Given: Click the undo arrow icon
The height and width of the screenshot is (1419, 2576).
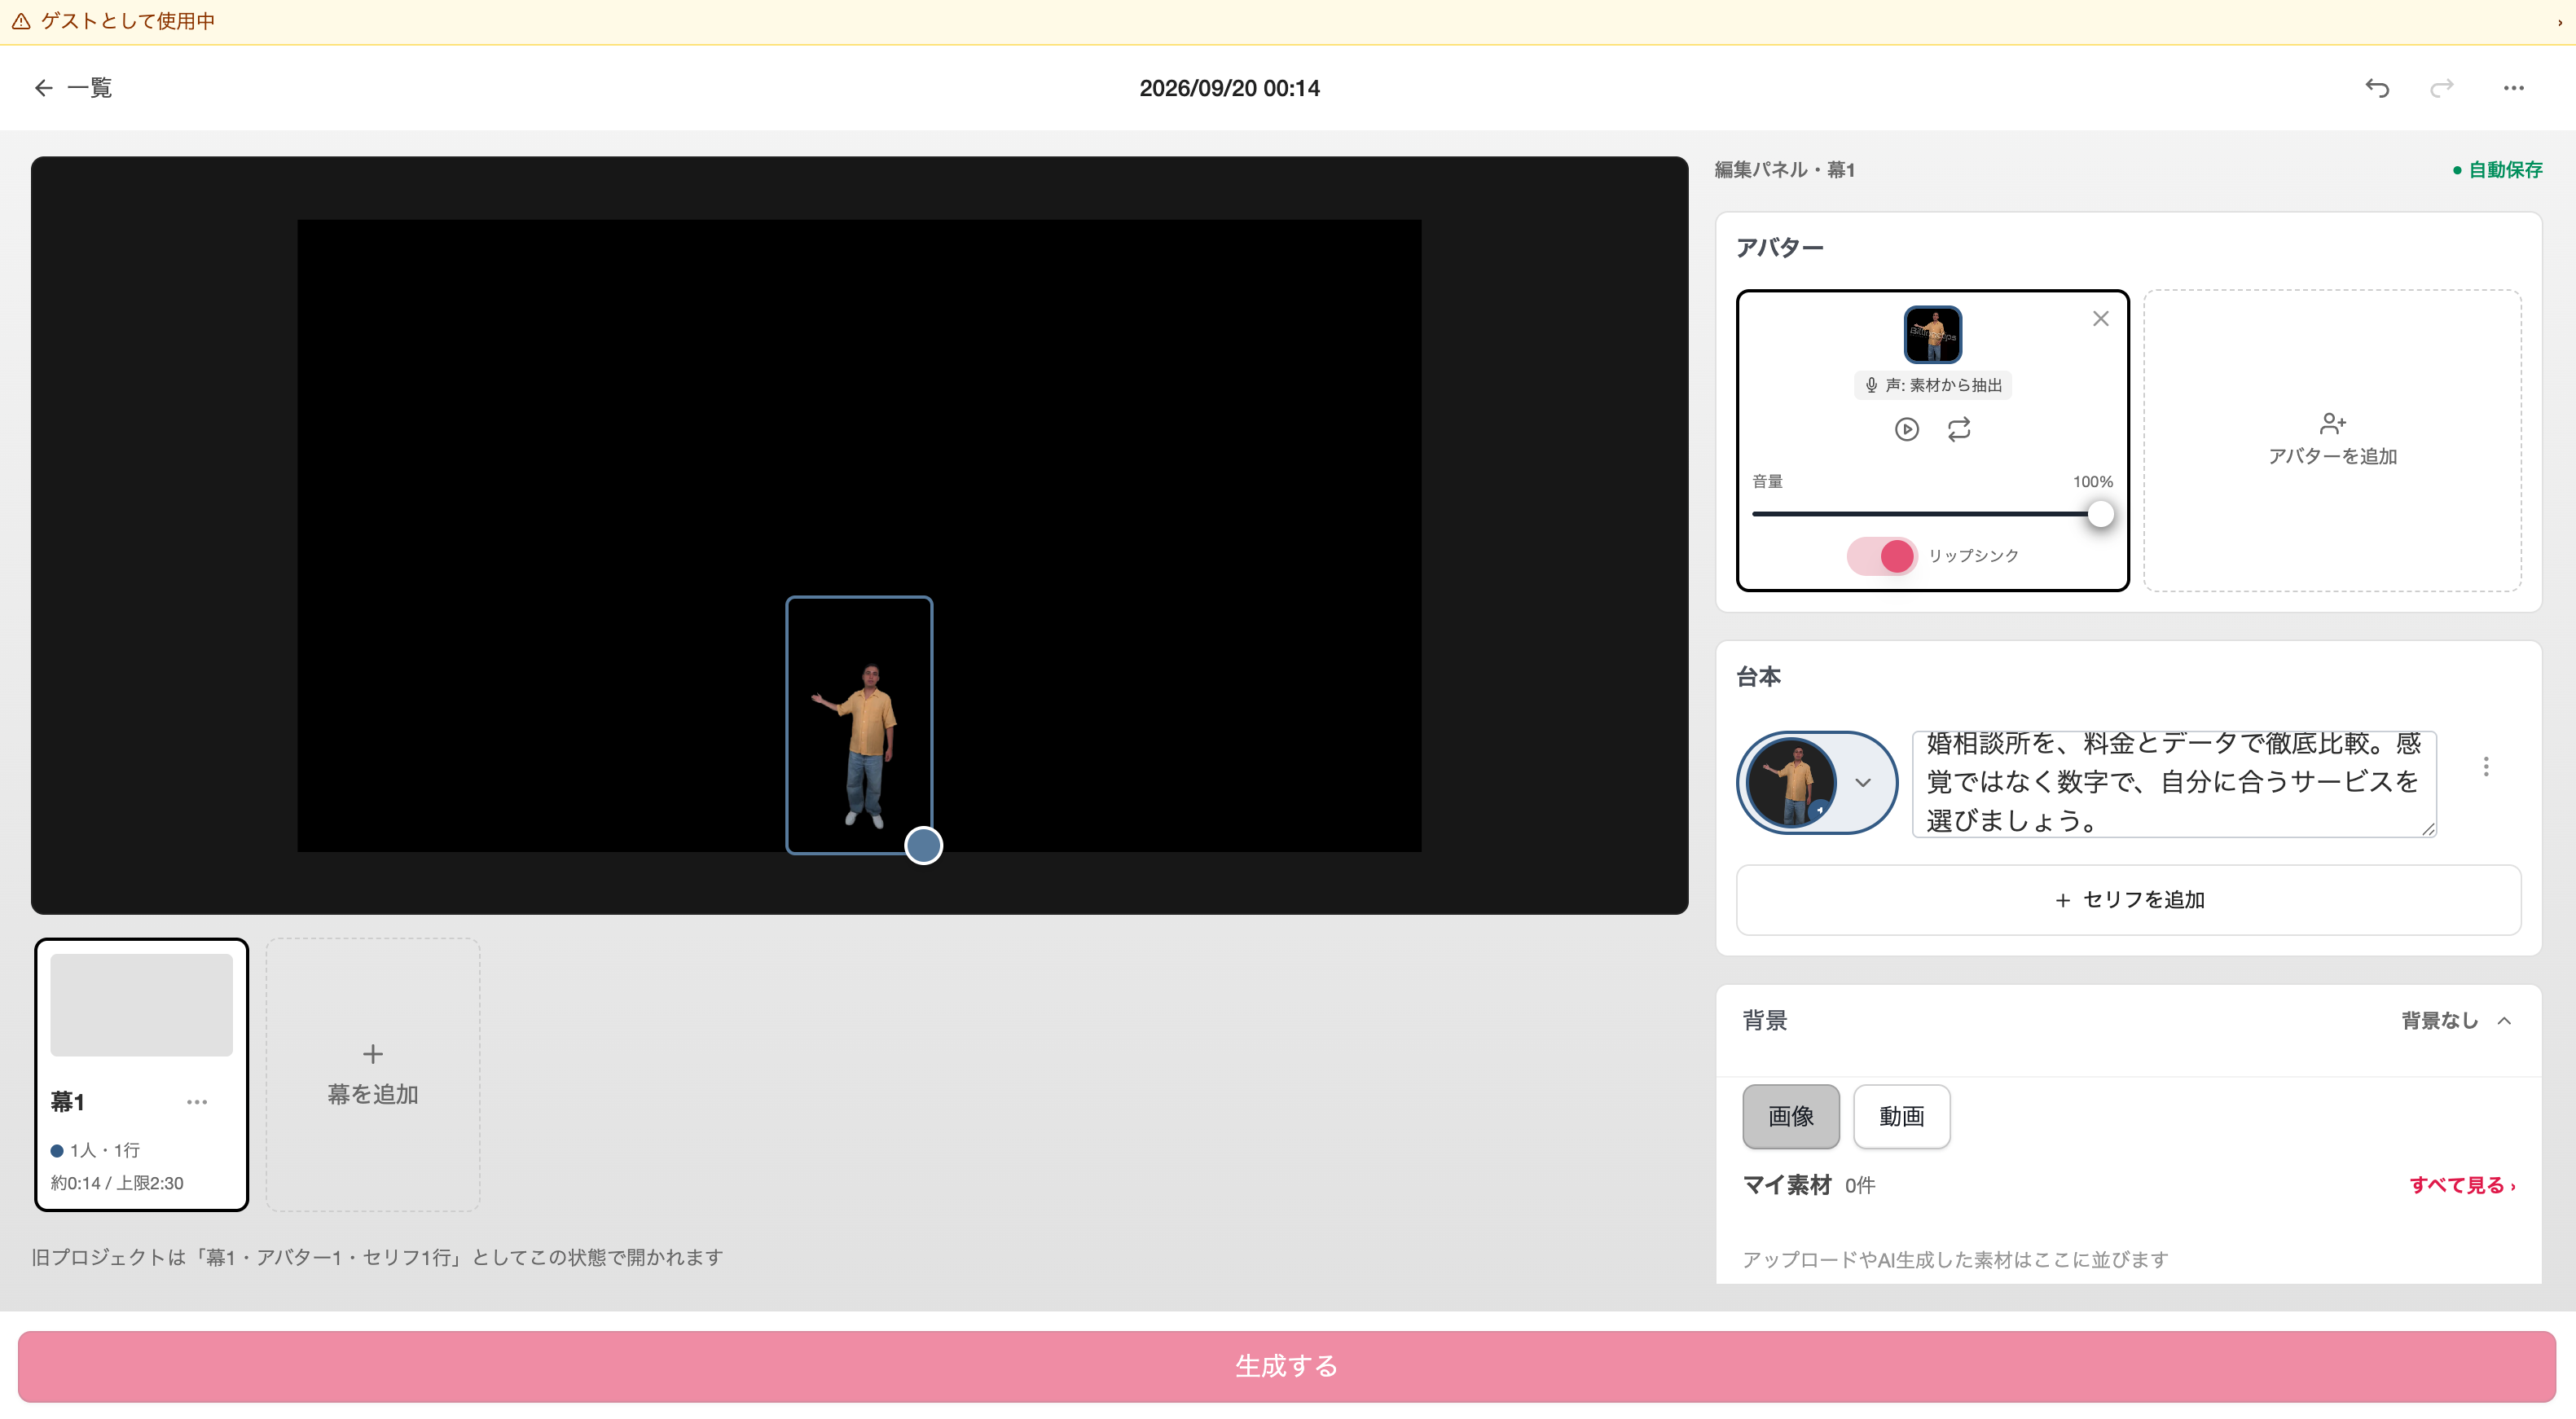Looking at the screenshot, I should tap(2377, 88).
